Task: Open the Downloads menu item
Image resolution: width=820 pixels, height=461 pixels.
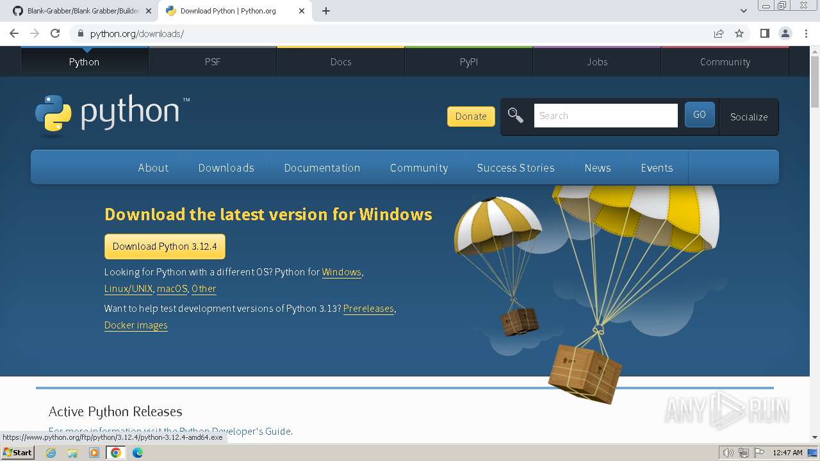Action: click(226, 168)
